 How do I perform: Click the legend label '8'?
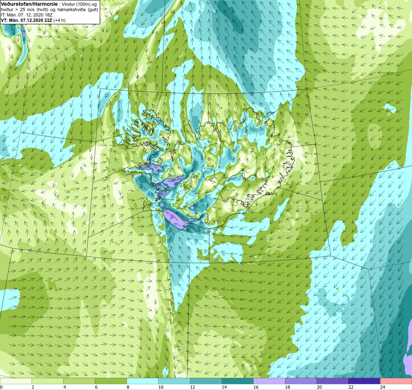tap(128, 387)
